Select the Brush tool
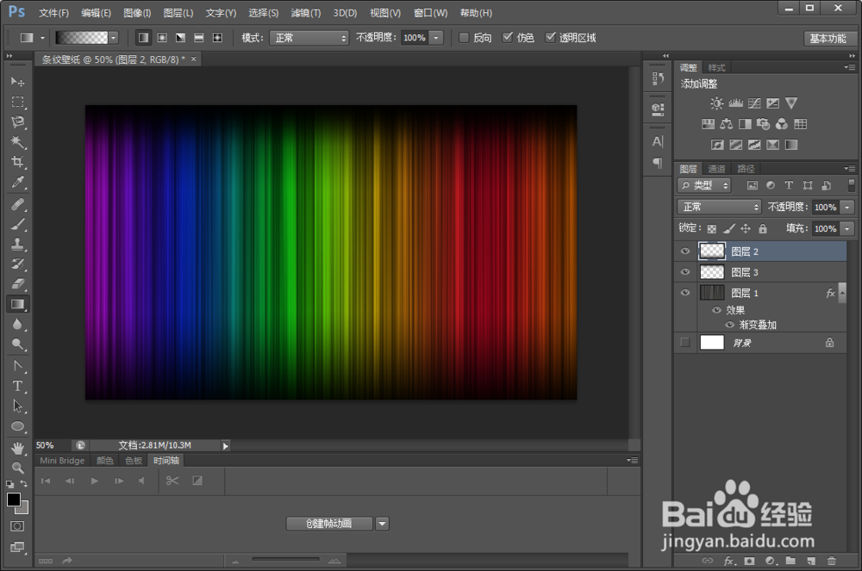This screenshot has width=862, height=571. (x=17, y=224)
